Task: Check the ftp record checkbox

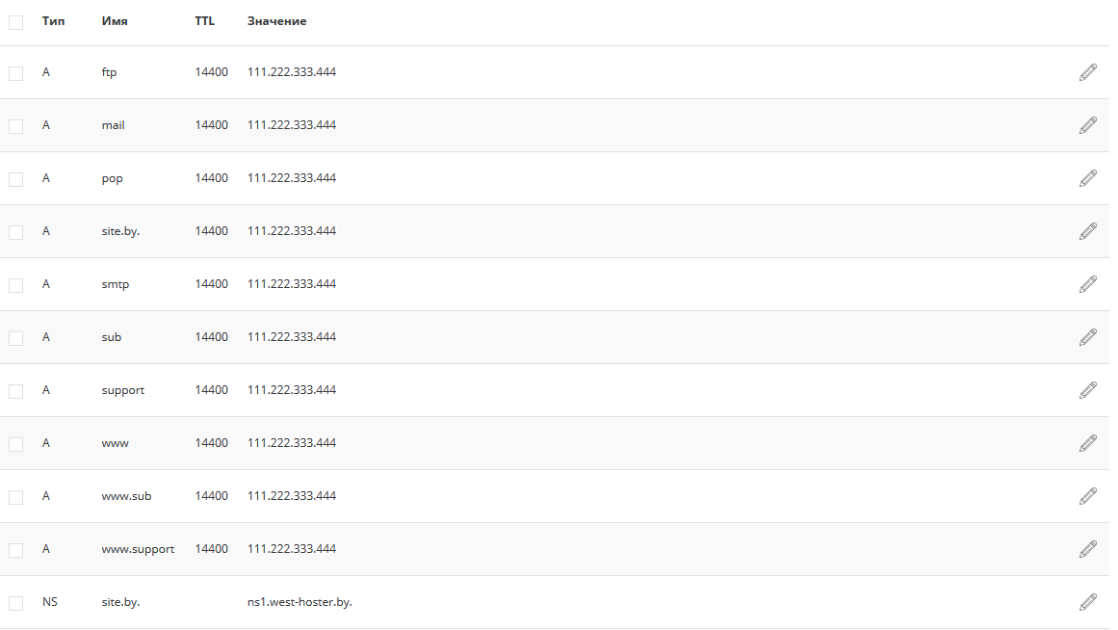Action: pyautogui.click(x=15, y=73)
